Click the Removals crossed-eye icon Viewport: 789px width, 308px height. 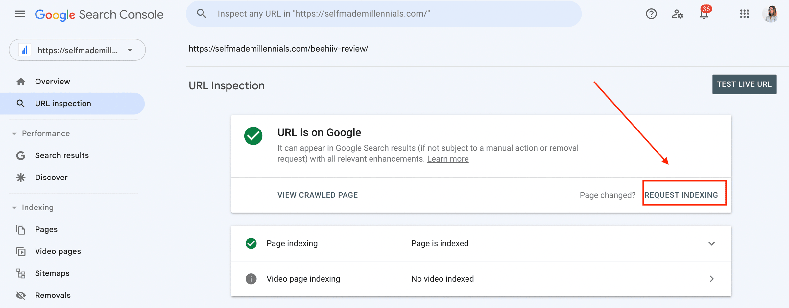21,296
